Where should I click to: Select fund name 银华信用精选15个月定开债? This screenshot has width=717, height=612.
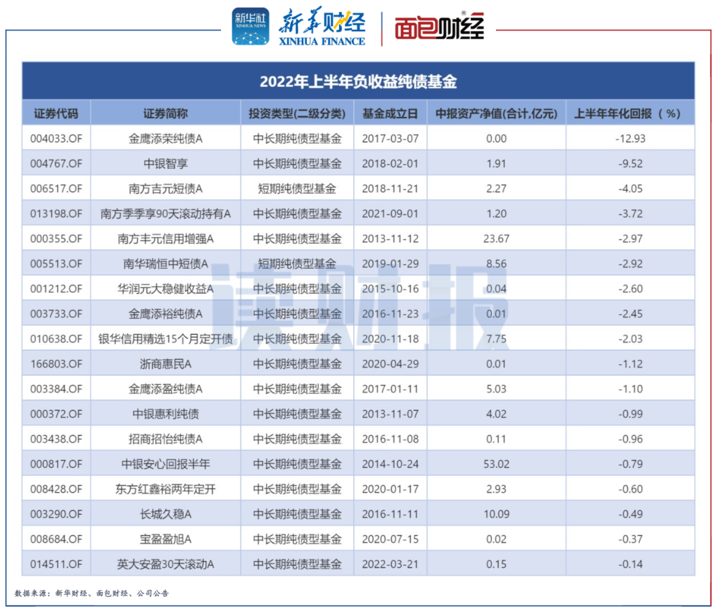pyautogui.click(x=165, y=339)
